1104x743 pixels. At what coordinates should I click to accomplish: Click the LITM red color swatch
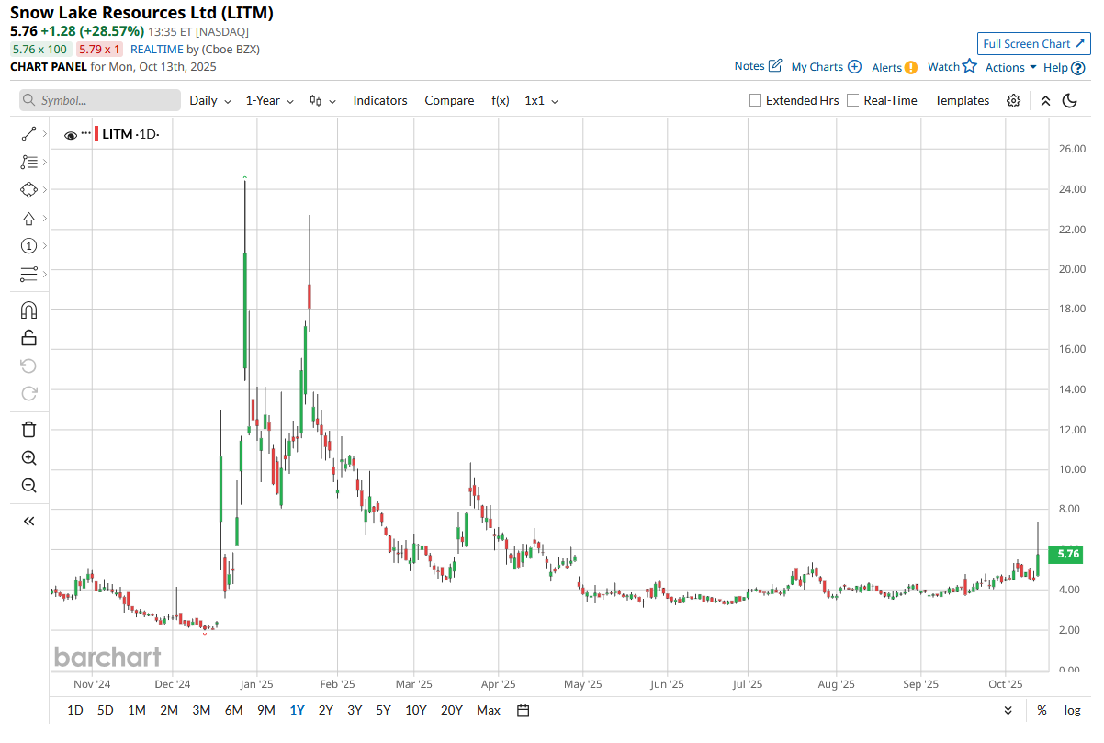click(x=96, y=134)
